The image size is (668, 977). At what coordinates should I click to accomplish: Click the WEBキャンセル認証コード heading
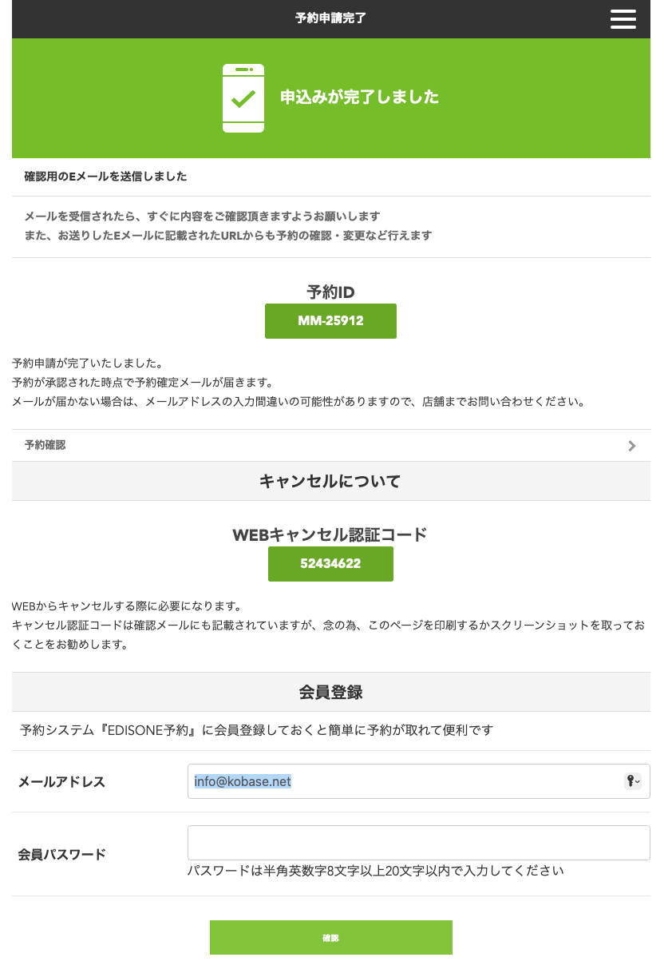[330, 534]
